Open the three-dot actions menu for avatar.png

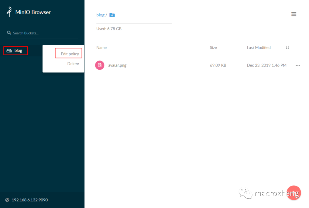[x=298, y=65]
